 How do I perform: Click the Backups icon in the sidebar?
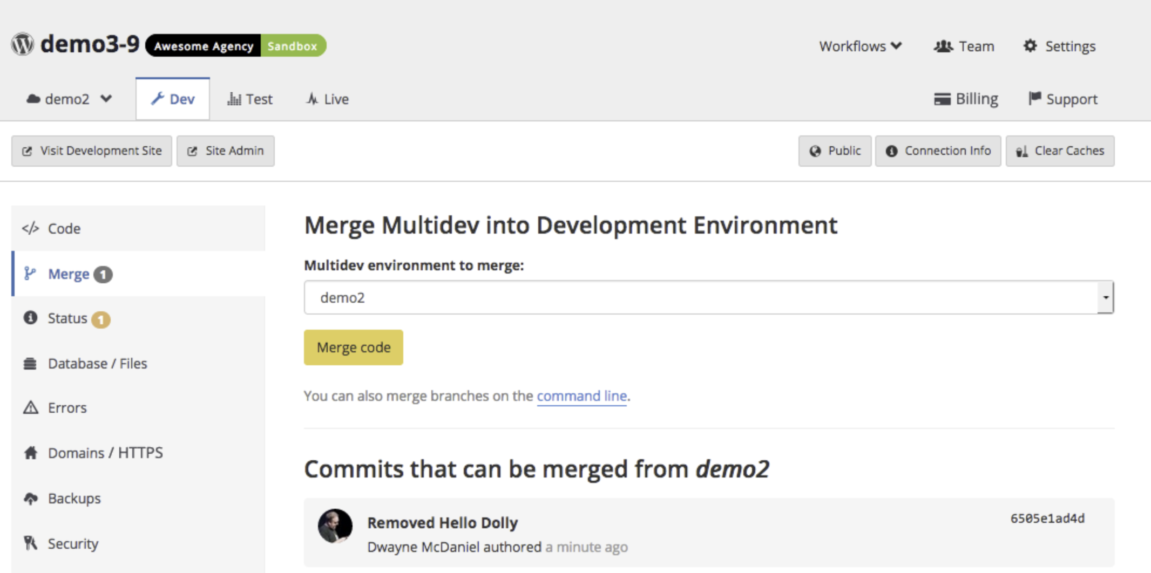click(31, 498)
